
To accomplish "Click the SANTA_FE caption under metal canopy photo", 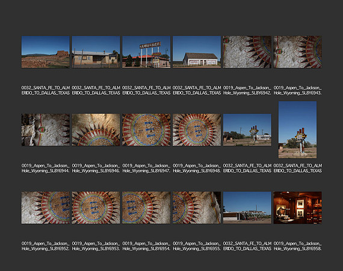I will 247,246.
